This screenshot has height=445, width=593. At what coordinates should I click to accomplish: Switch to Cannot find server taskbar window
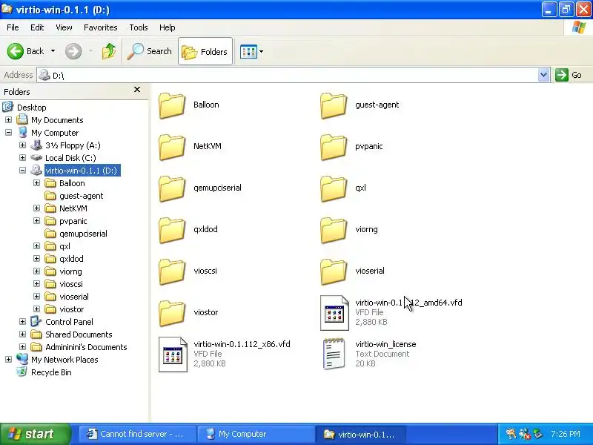tap(137, 434)
